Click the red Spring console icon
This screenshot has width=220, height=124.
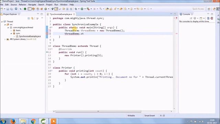tap(212, 18)
